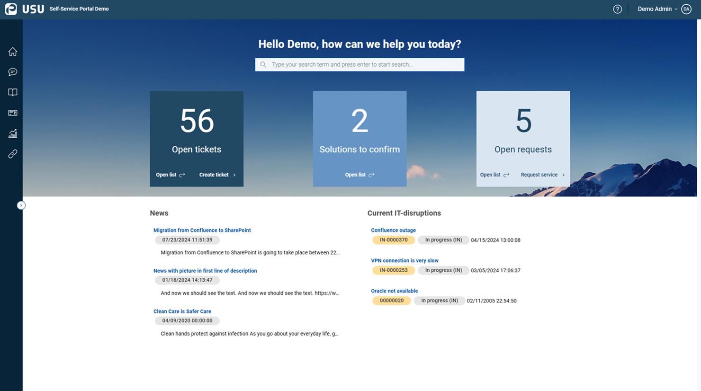Expand the sidebar with arrow toggle
The width and height of the screenshot is (701, 391).
[x=21, y=205]
